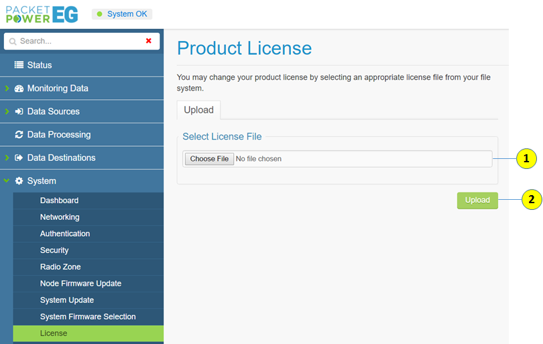Click the Packet Power EG logo
The height and width of the screenshot is (344, 543).
[x=42, y=14]
